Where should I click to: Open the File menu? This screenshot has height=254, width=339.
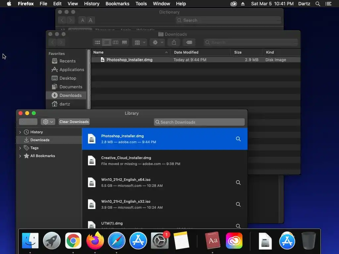pos(43,4)
